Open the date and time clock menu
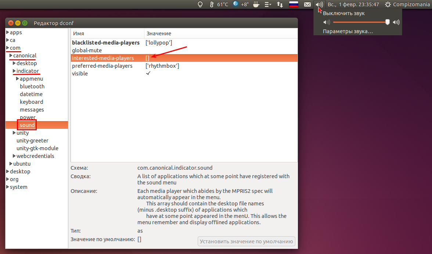The width and height of the screenshot is (432, 254). [x=353, y=4]
